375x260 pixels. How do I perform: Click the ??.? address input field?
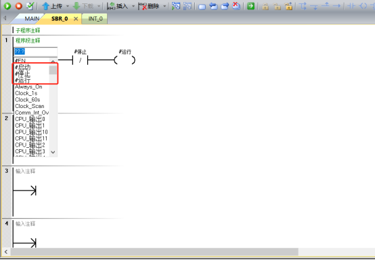click(x=35, y=51)
